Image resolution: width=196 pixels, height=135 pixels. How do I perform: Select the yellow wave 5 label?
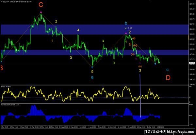click(92, 72)
